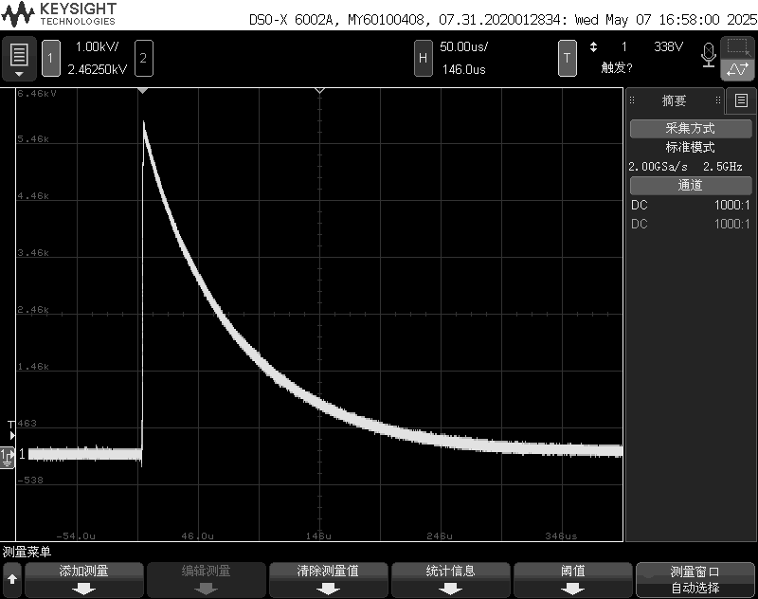
Task: Click the waveform cursor tool icon
Action: coord(738,69)
